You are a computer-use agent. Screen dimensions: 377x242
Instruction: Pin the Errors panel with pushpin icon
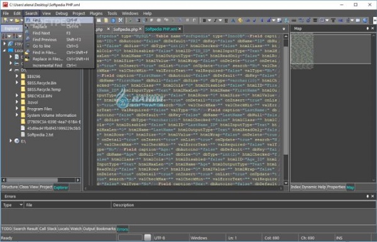[367, 196]
